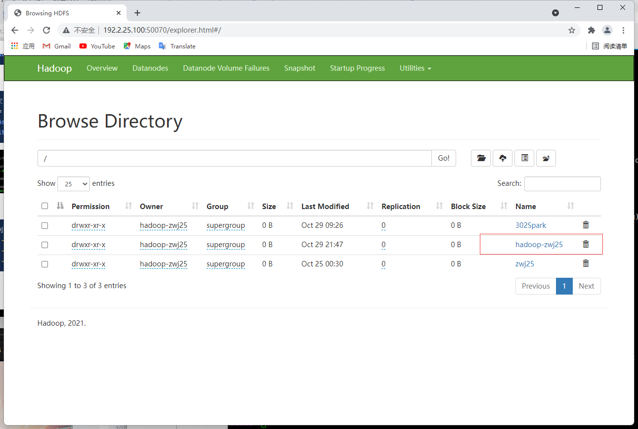Bookmark this page with the star icon

(572, 30)
